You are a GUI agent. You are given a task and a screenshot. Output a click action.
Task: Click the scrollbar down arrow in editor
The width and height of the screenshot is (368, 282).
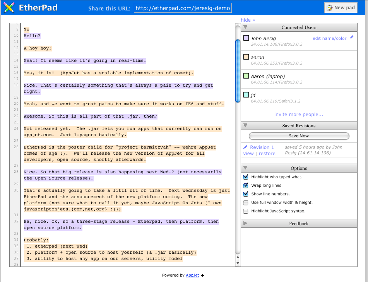(238, 263)
